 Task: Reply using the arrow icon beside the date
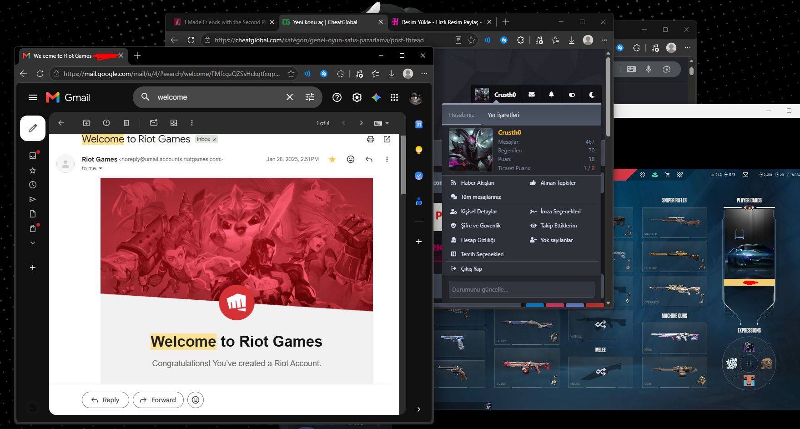[369, 159]
